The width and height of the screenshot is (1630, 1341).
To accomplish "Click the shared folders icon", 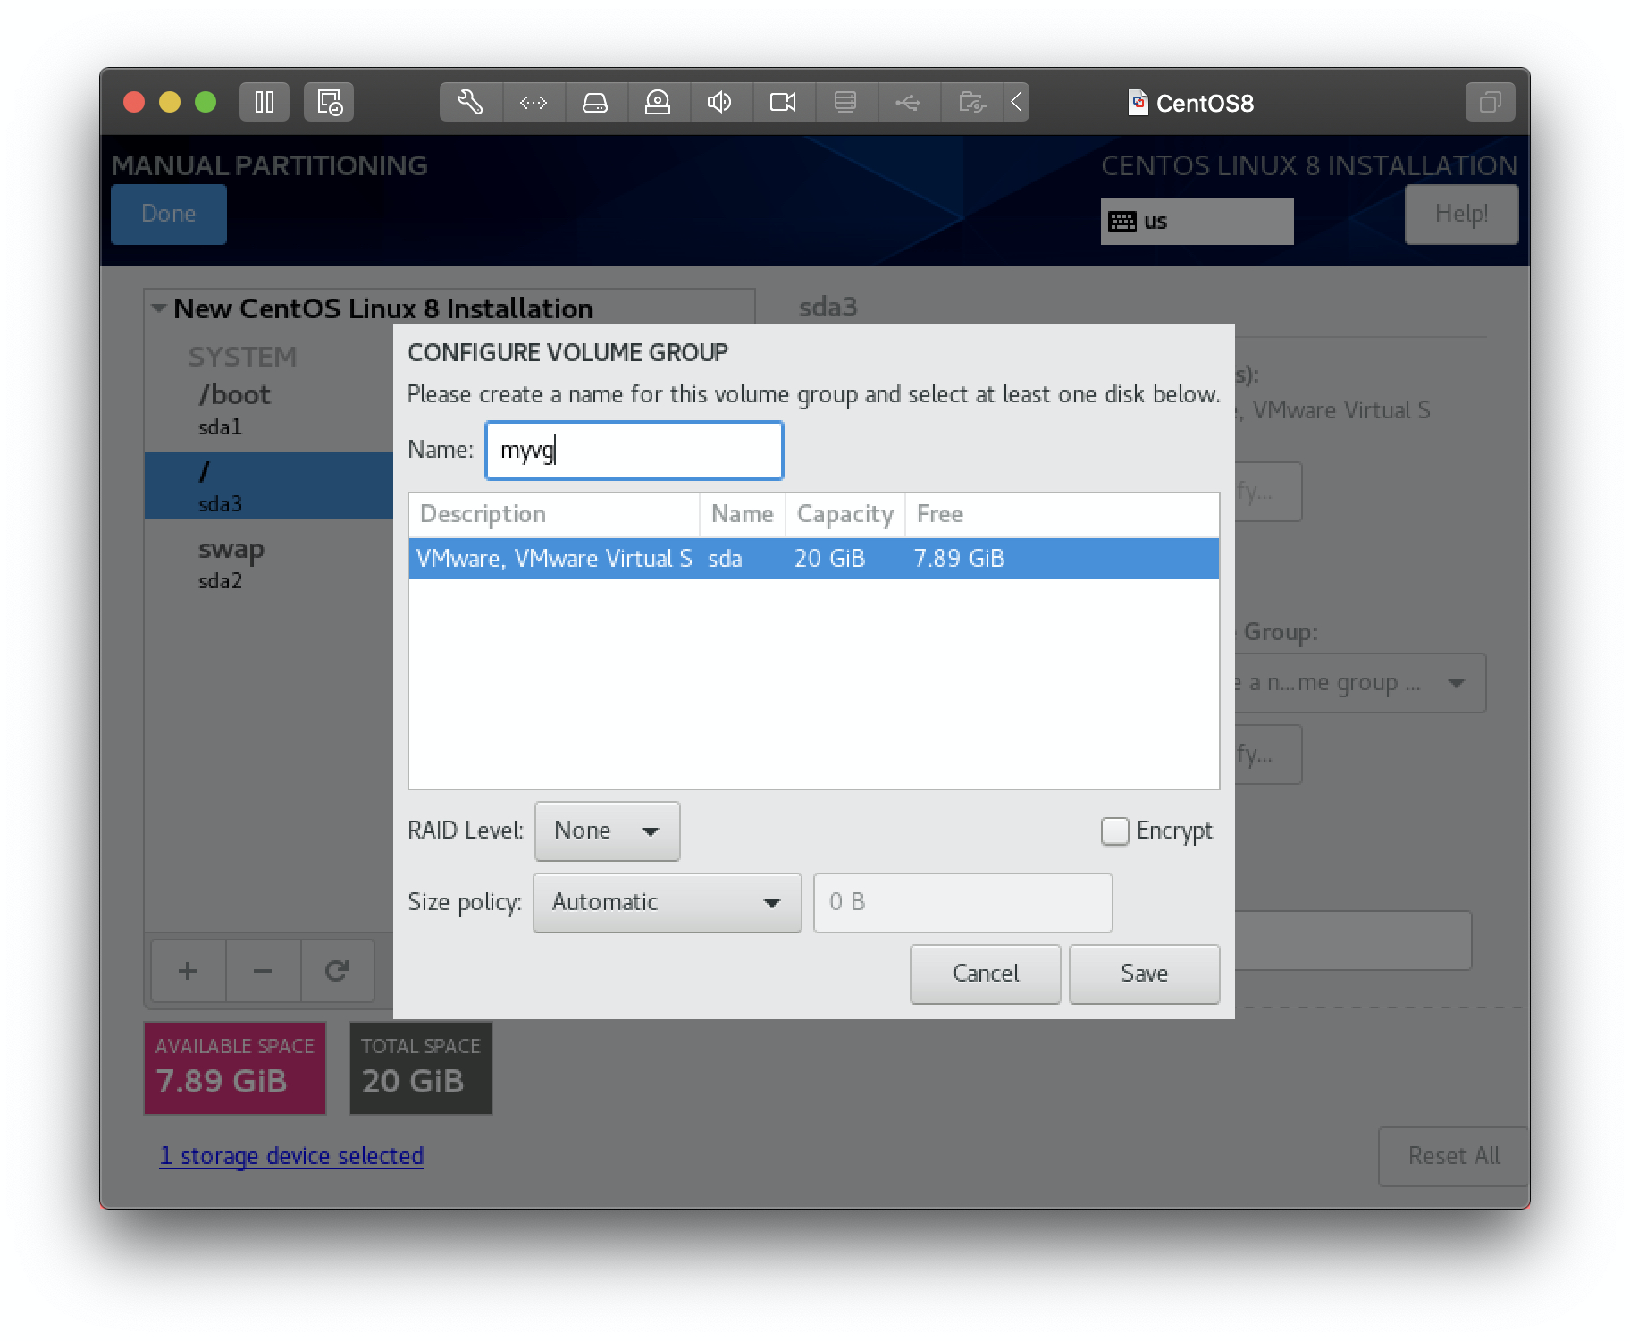I will (971, 102).
